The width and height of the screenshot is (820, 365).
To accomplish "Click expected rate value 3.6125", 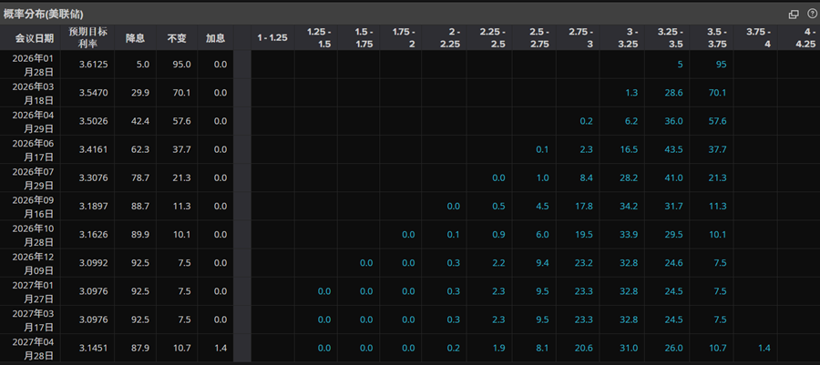I will click(95, 65).
